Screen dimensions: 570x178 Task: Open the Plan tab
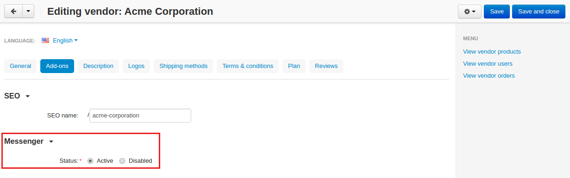point(294,66)
